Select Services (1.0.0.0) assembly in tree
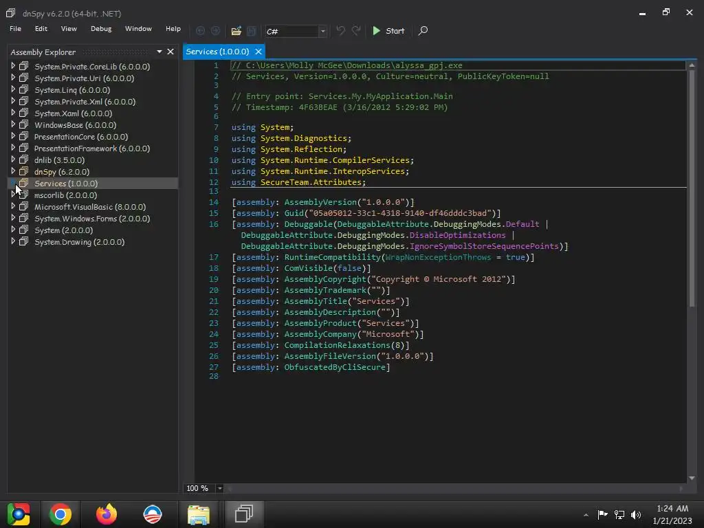 point(66,183)
